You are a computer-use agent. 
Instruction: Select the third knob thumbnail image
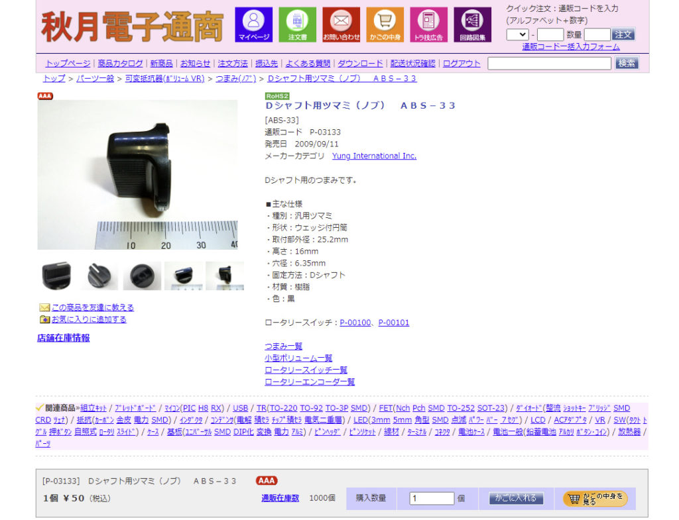[x=141, y=276]
